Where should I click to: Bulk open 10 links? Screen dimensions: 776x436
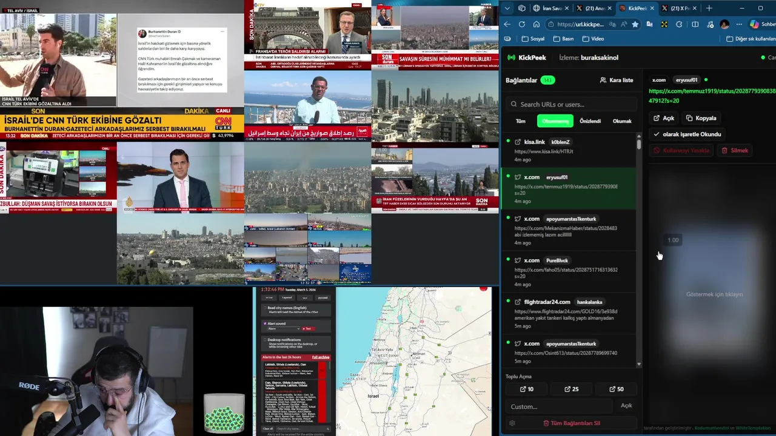click(527, 389)
